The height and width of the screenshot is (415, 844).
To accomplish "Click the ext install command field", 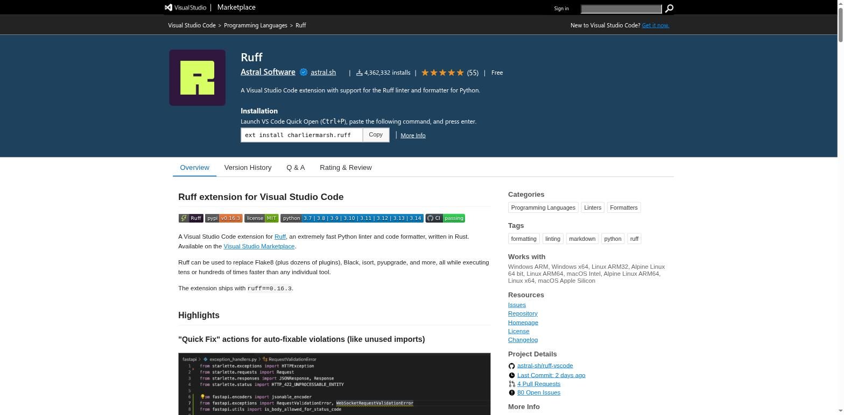I will pos(301,135).
